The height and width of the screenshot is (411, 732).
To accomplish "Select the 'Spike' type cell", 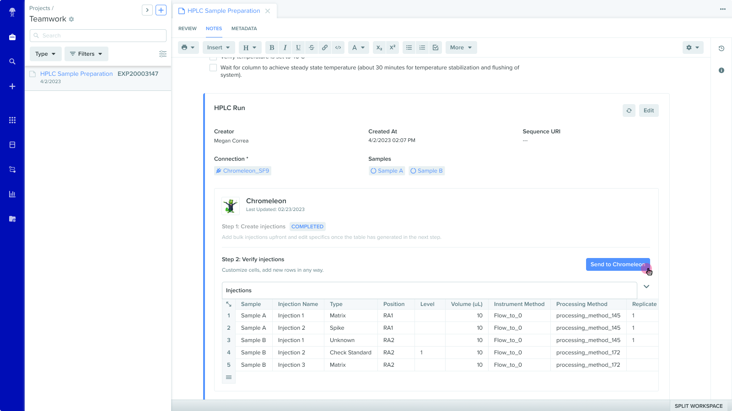I will (x=351, y=328).
